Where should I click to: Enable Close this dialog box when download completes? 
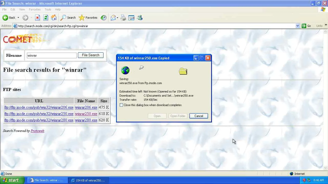coord(121,105)
